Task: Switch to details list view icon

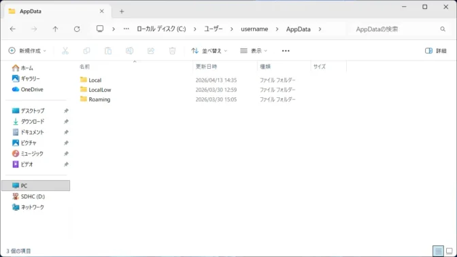Action: point(438,251)
